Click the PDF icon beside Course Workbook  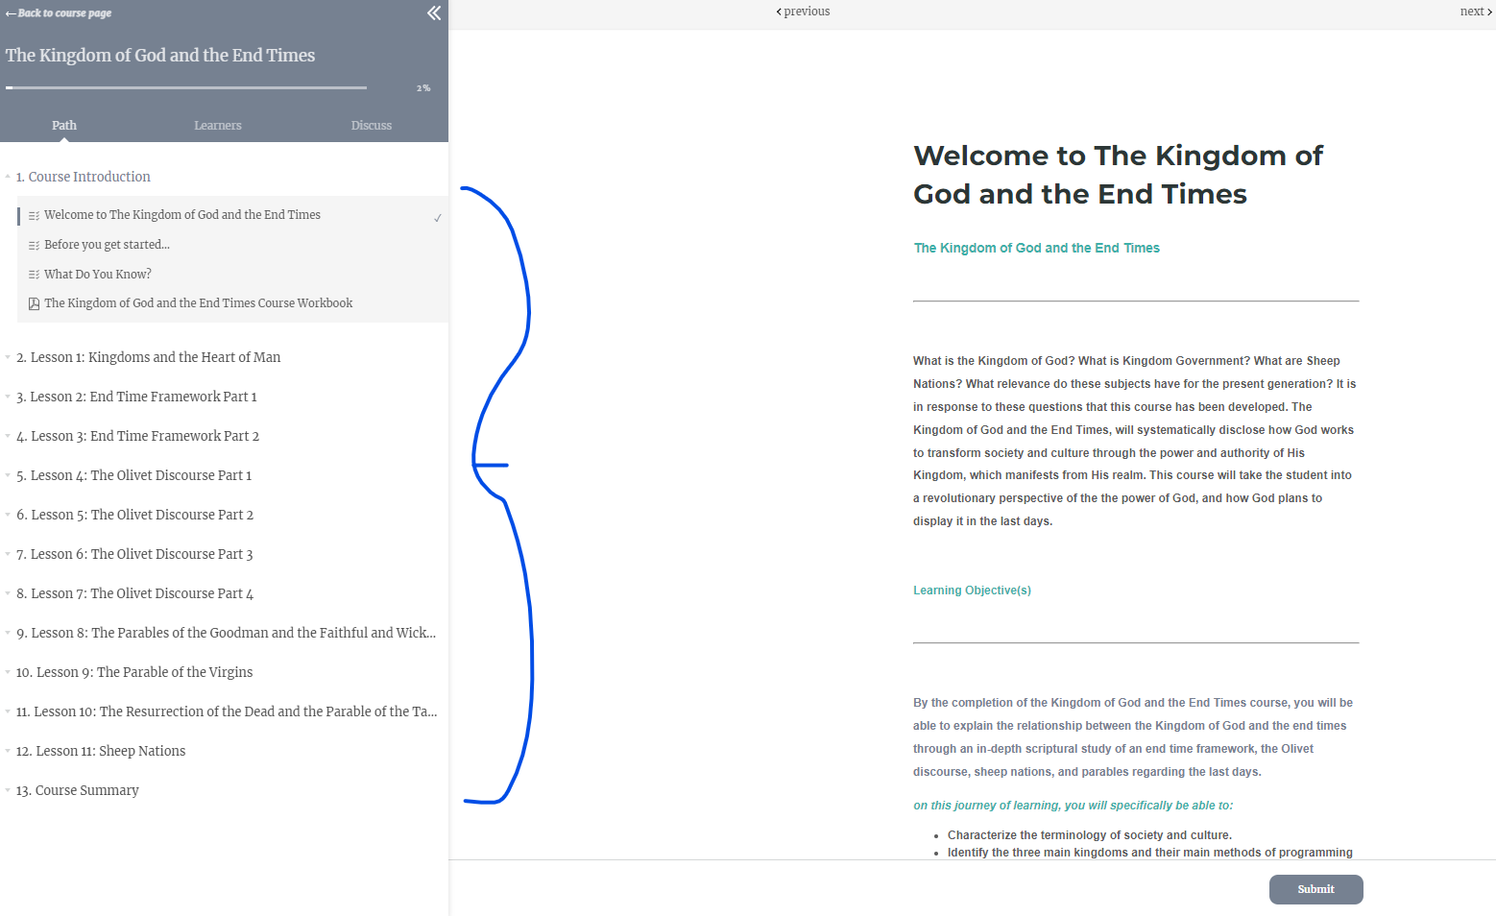pyautogui.click(x=34, y=304)
